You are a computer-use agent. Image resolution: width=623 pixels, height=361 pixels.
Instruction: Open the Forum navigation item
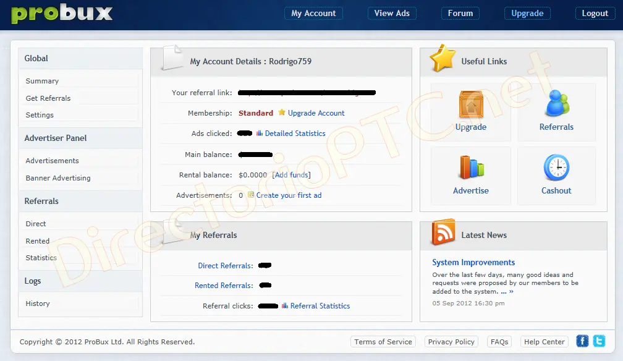460,13
